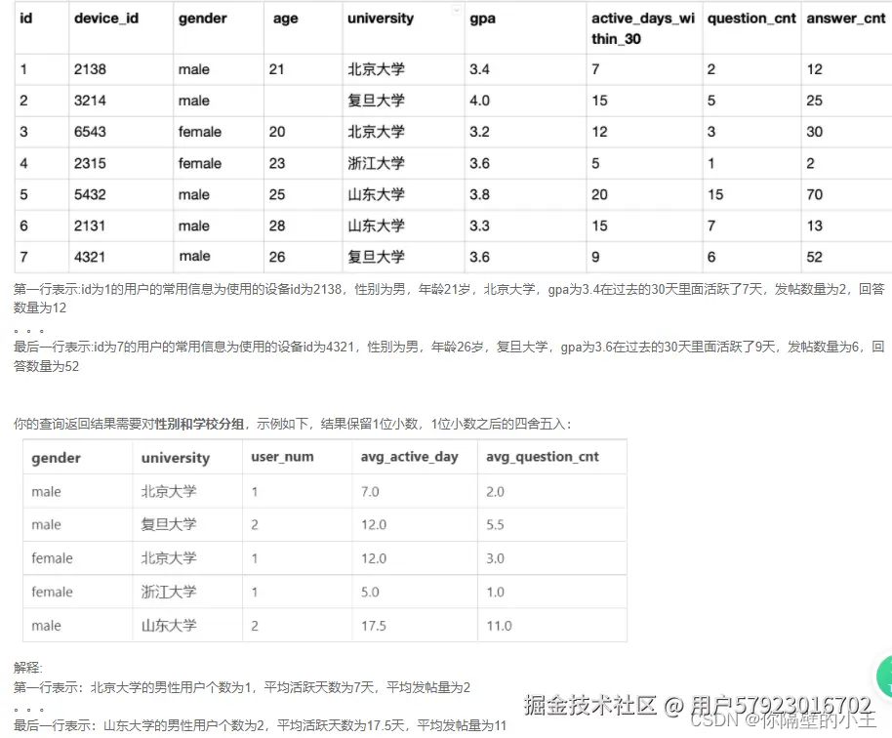Click the 'user_num' result column header
Viewport: 892px width, 738px height.
point(282,457)
